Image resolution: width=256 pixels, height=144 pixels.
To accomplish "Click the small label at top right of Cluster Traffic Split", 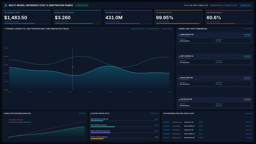I will coord(154,114).
